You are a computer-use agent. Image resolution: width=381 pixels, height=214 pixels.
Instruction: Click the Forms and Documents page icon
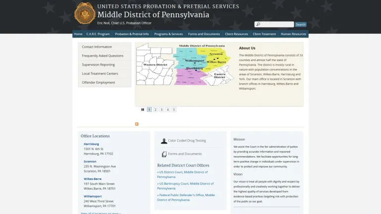[x=164, y=154]
